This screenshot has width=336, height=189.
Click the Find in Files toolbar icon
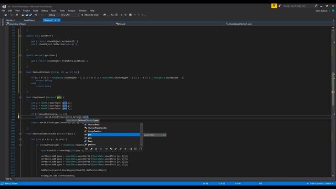click(104, 15)
